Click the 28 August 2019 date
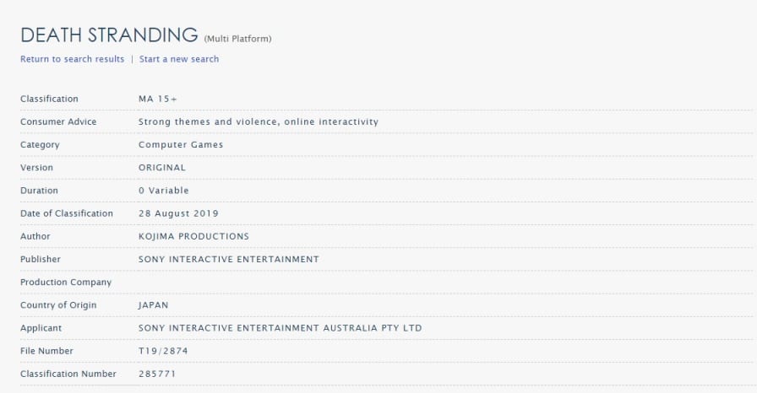Screen dimensions: 757x393 tap(178, 213)
